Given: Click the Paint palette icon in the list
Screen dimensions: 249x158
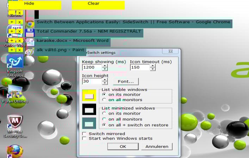Looking at the screenshot, I should pyautogui.click(x=30, y=52).
